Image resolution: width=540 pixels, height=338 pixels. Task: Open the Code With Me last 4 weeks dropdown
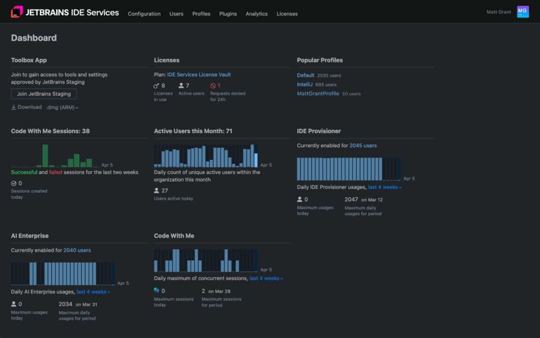(x=266, y=279)
